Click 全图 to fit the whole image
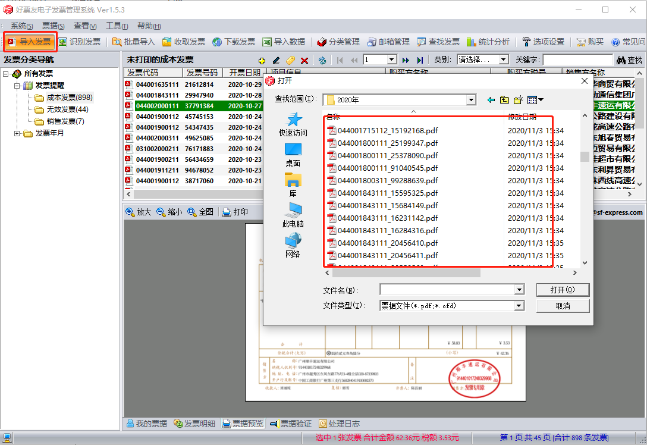Image resolution: width=647 pixels, height=445 pixels. (x=200, y=212)
